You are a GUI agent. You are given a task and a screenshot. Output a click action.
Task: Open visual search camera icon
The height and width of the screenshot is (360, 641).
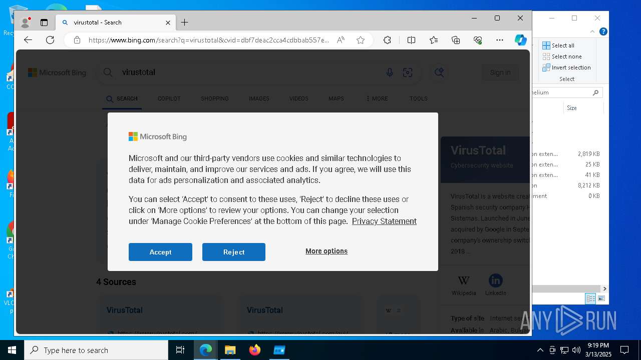408,72
